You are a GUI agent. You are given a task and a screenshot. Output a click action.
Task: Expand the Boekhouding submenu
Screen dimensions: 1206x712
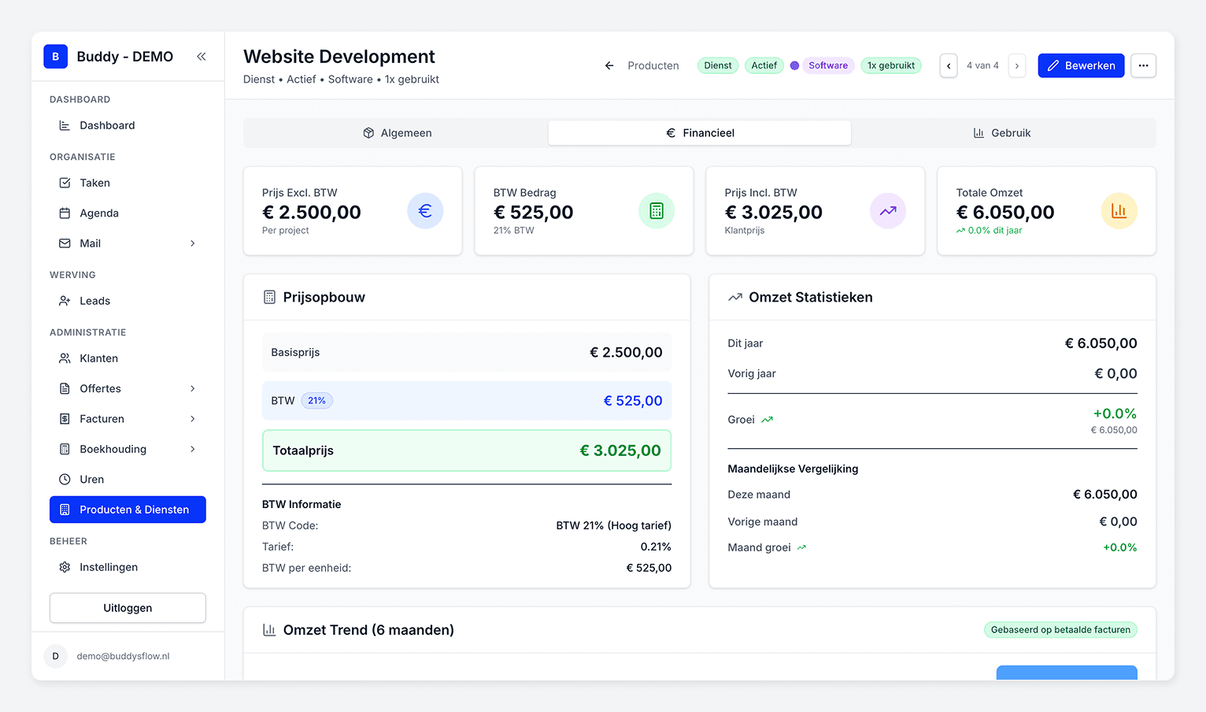tap(193, 449)
